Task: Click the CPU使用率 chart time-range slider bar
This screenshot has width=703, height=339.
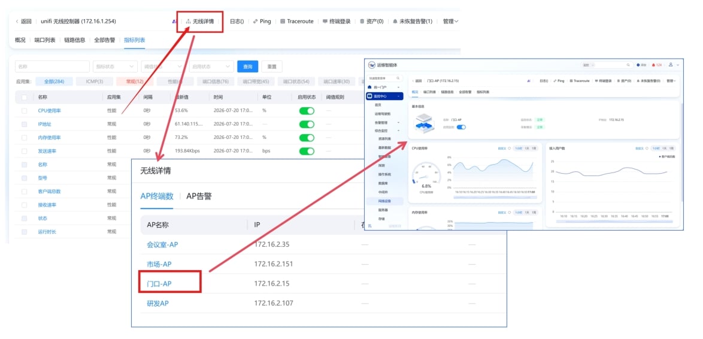Action: pos(495,197)
